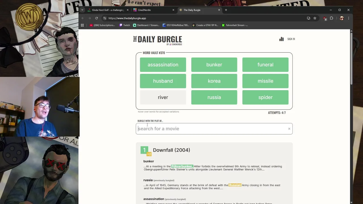This screenshot has width=363, height=204.
Task: Go back to previous page
Action: 83,18
